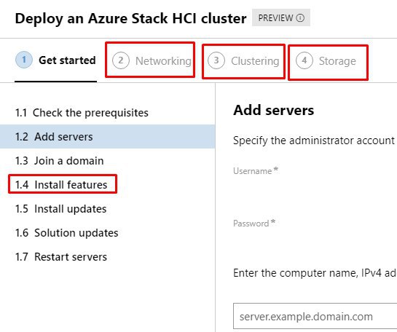Click the server.example.domain.com input box
Viewport: 397px width, 332px height.
coord(315,316)
